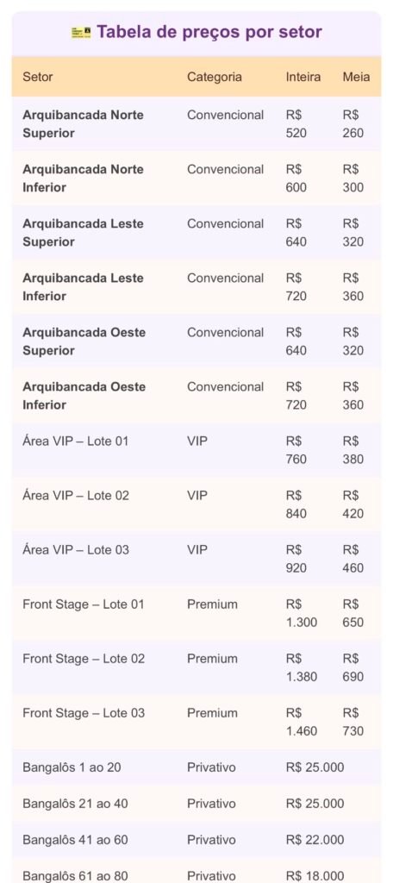Select the Categoria column header
The height and width of the screenshot is (883, 412).
pyautogui.click(x=215, y=77)
